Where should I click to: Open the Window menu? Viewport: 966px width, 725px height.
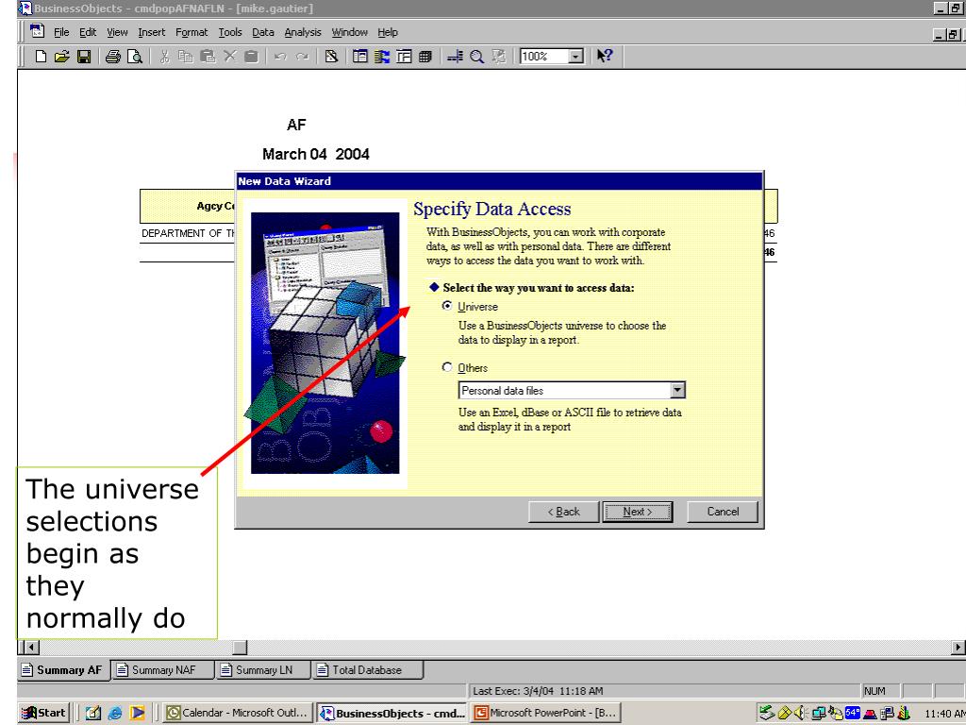point(349,32)
